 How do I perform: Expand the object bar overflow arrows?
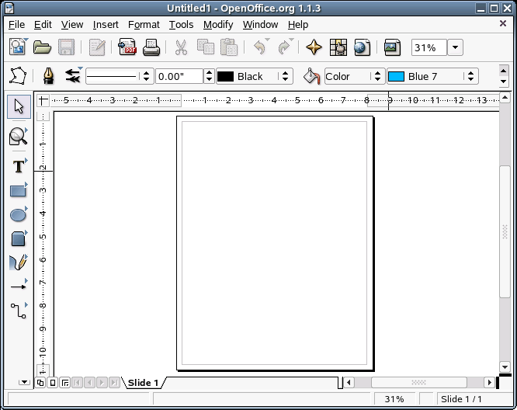point(503,76)
